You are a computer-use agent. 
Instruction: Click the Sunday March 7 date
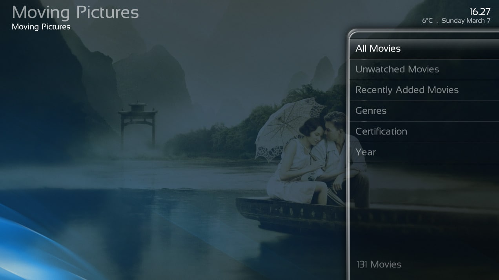(x=466, y=21)
